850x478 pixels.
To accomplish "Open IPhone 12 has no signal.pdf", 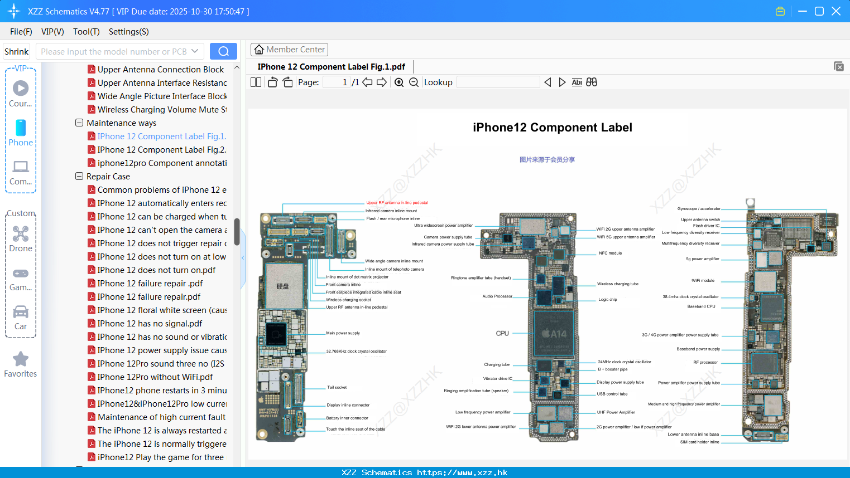I will (x=145, y=323).
